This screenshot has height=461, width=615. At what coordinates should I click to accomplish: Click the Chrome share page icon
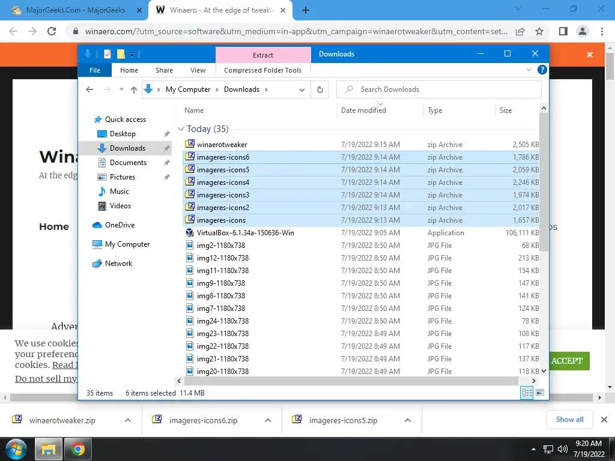[x=520, y=31]
